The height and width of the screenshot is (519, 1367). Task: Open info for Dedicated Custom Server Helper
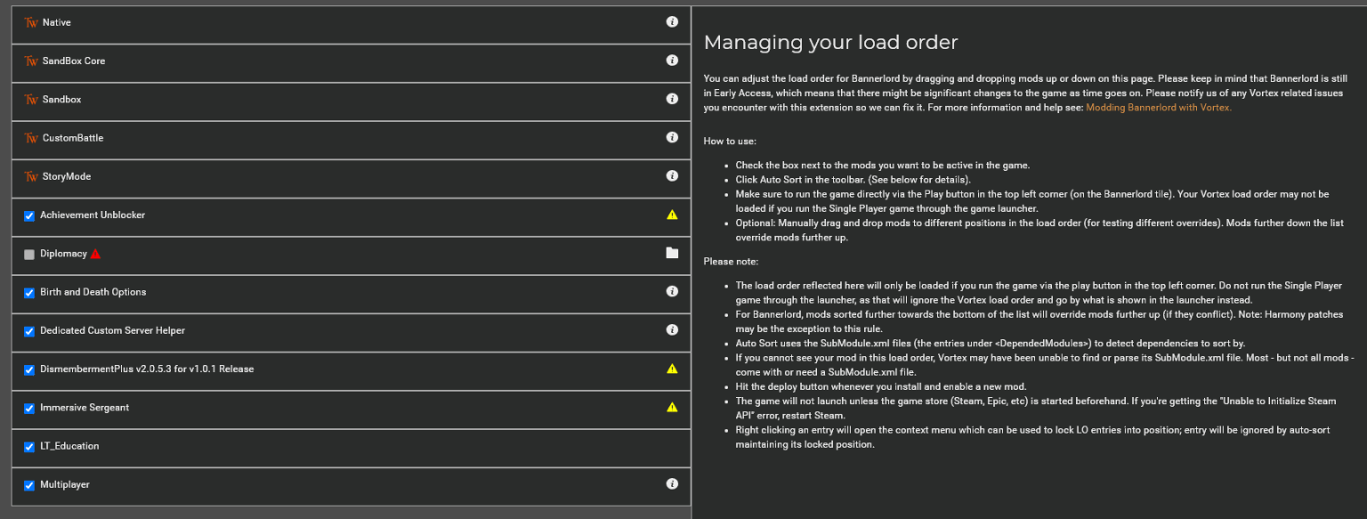[672, 330]
